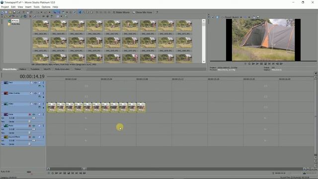Minimize the Video Overlay track
The image size is (318, 179).
pos(2,93)
